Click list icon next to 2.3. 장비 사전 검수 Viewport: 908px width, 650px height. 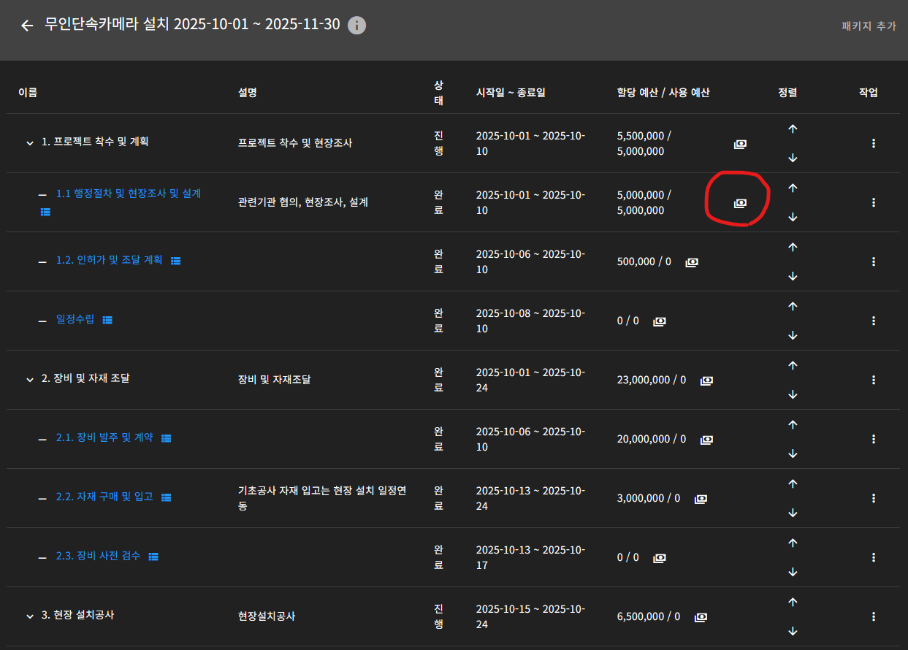tap(153, 557)
